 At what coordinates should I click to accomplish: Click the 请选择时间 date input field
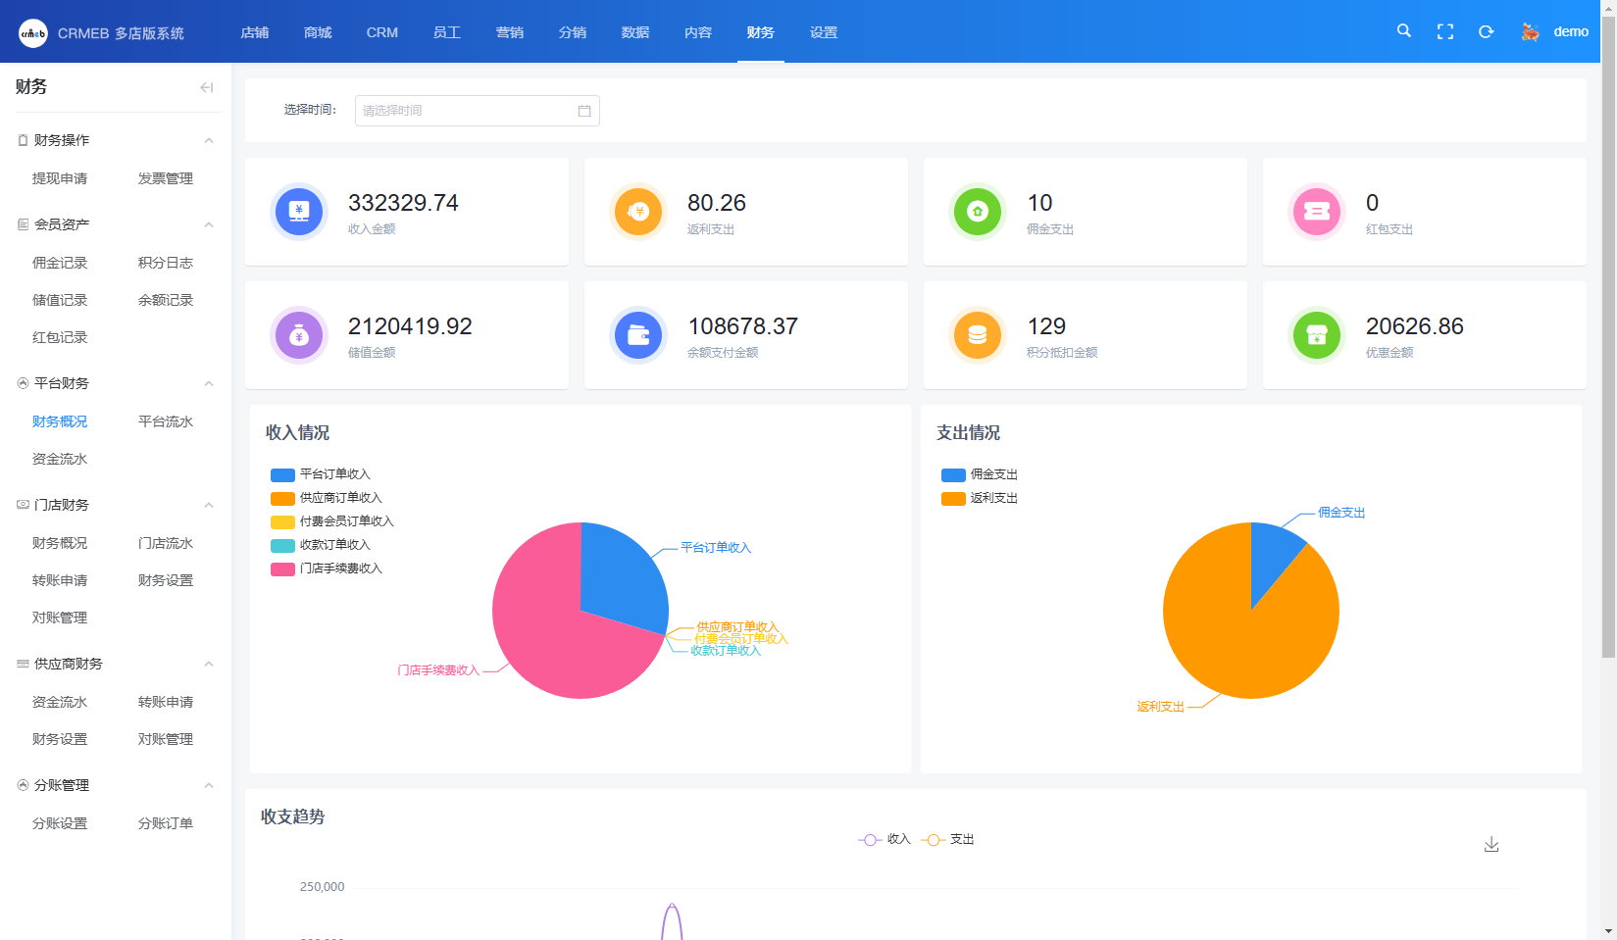(x=466, y=111)
